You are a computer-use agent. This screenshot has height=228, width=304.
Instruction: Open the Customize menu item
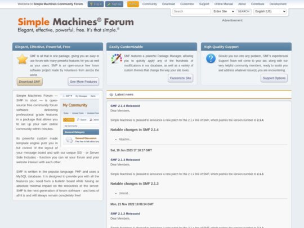pos(187,4)
